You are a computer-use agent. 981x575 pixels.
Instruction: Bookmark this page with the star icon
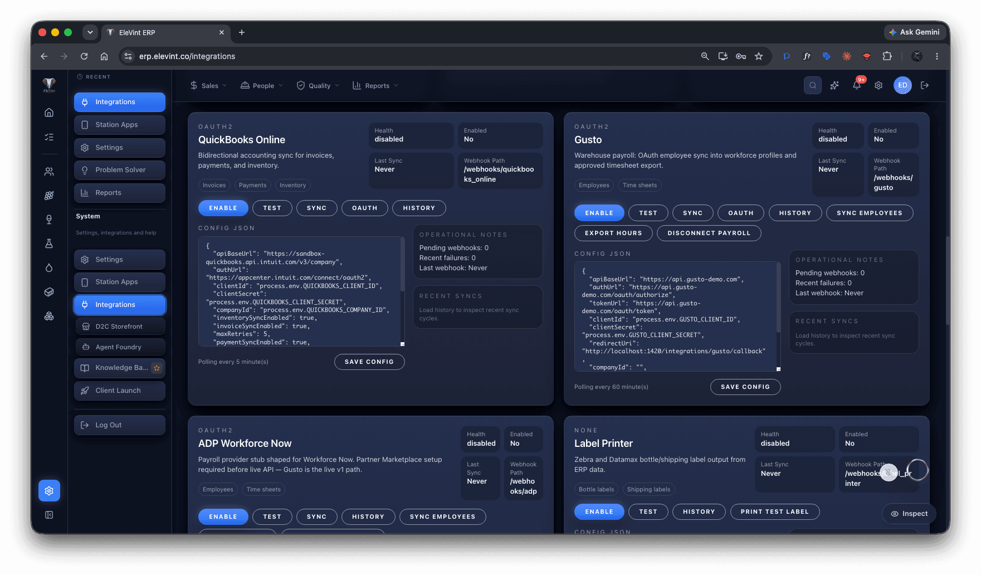(x=759, y=56)
